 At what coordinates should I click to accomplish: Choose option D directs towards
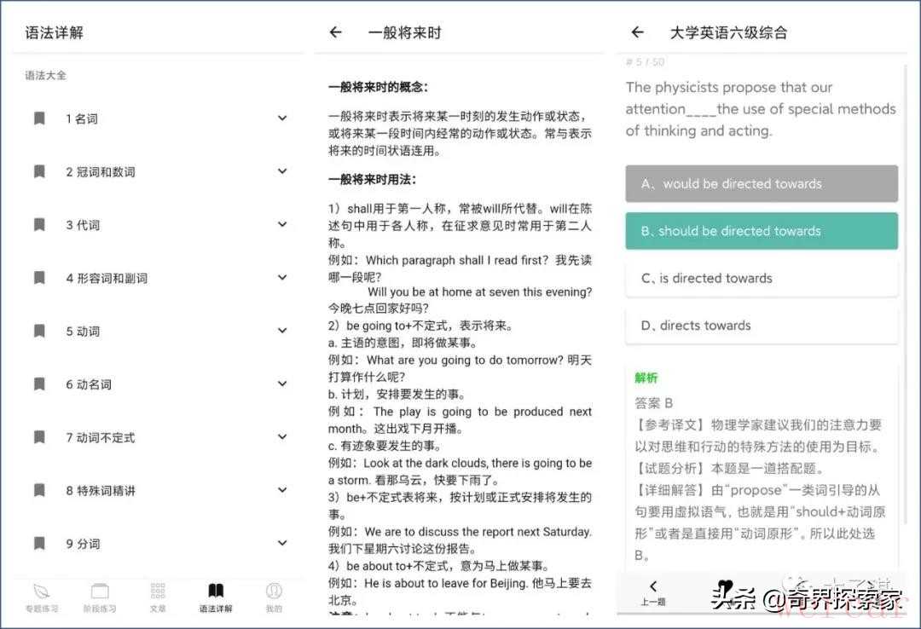coord(761,325)
